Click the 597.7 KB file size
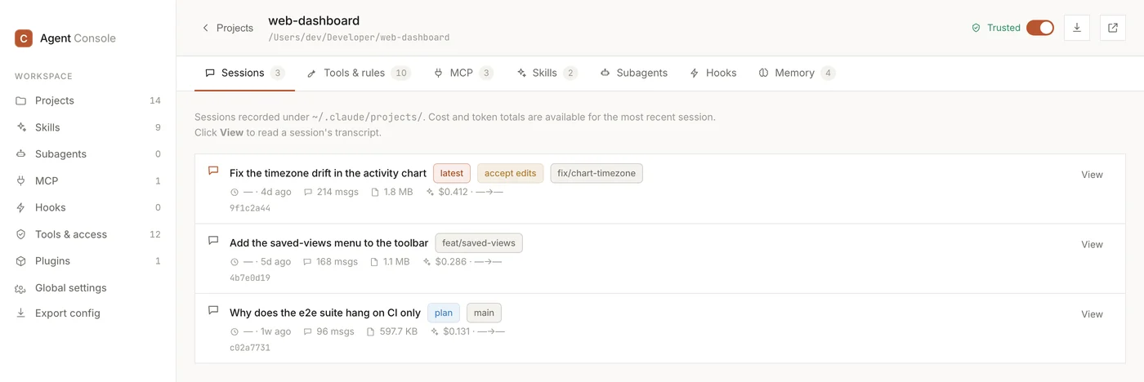This screenshot has height=382, width=1144. [399, 331]
